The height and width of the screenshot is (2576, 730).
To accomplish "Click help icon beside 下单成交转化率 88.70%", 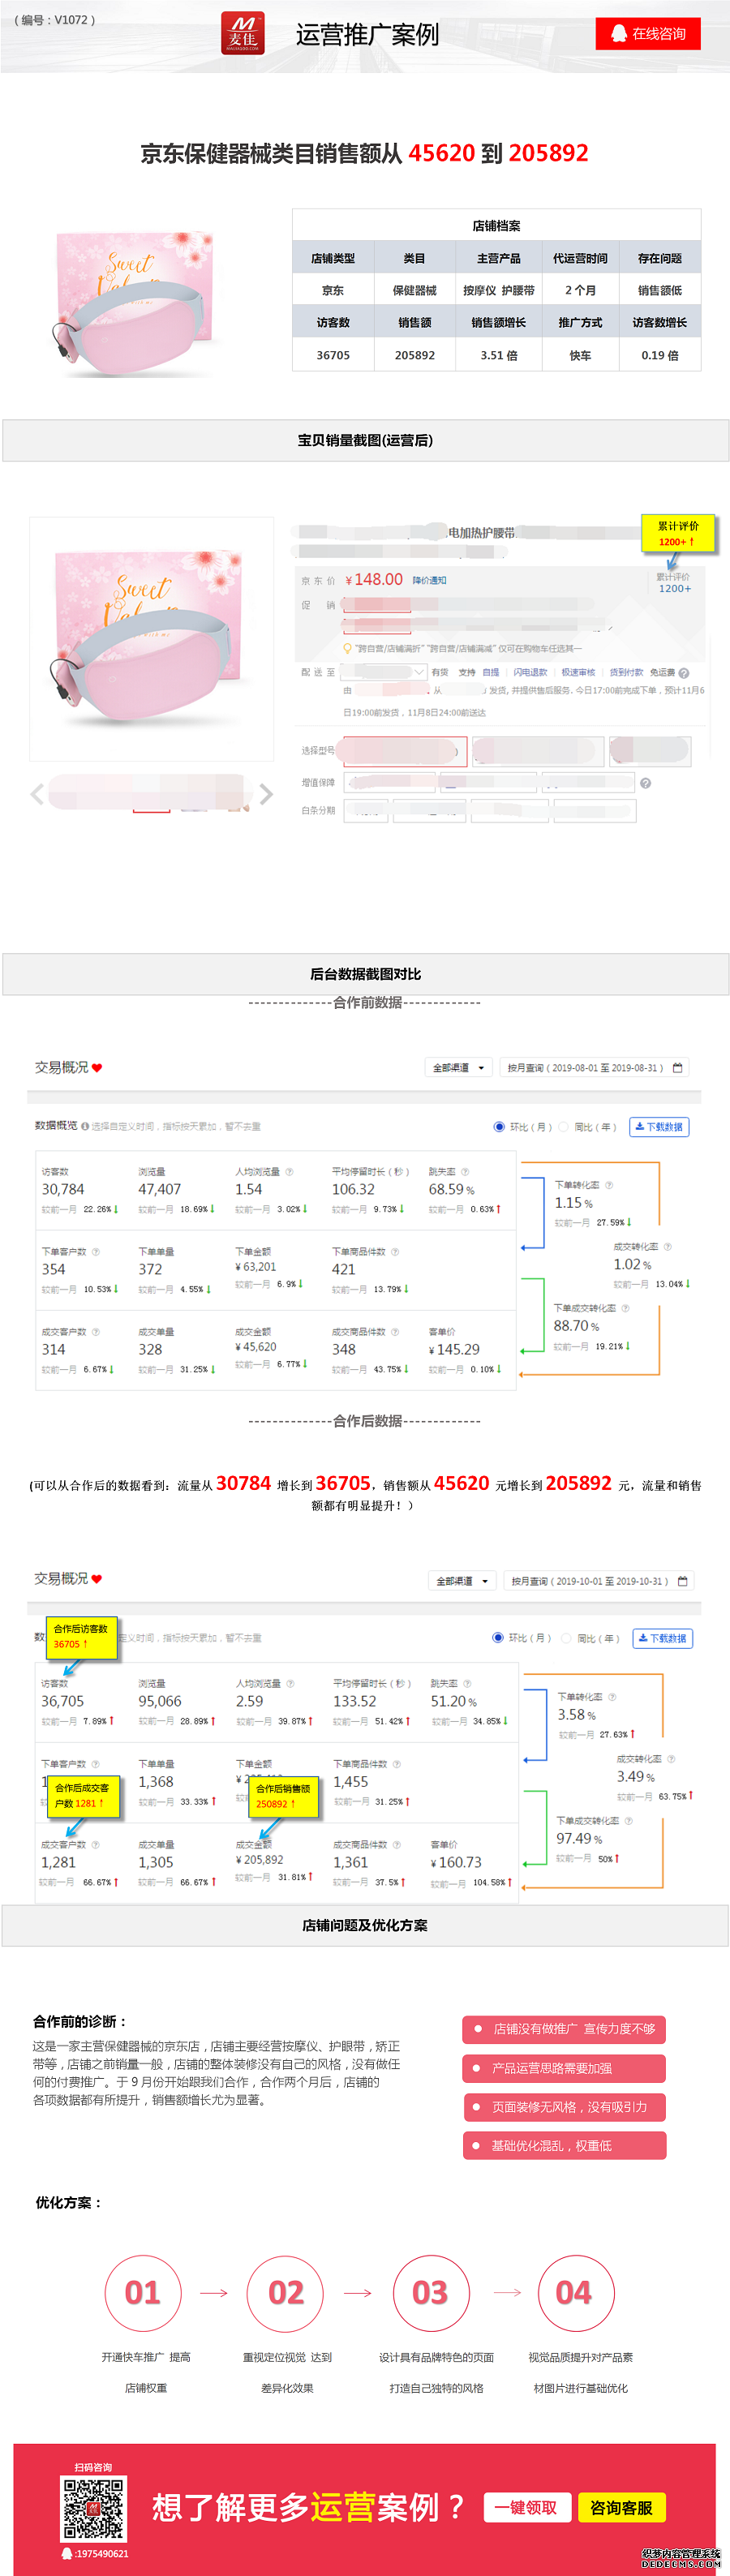I will click(x=626, y=1308).
